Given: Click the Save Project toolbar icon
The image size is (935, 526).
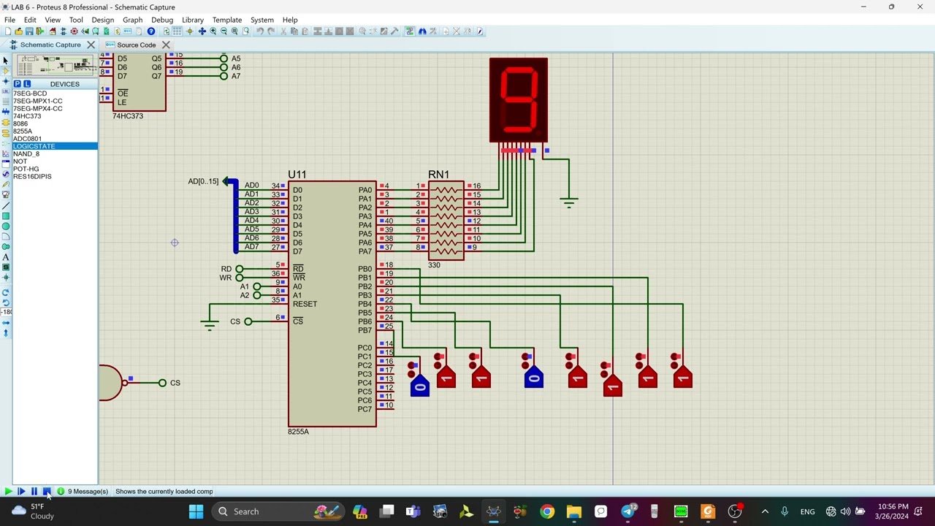Looking at the screenshot, I should tap(29, 31).
